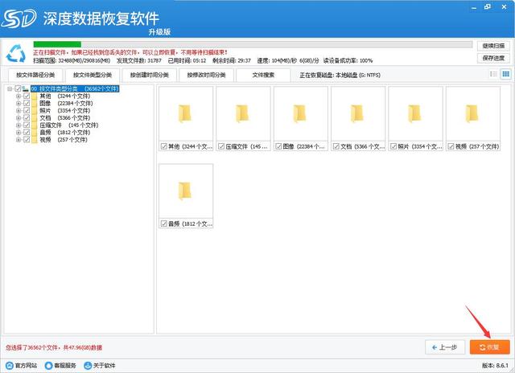Expand the 文档 tree node
Viewport: 515px width, 373px height.
click(19, 118)
